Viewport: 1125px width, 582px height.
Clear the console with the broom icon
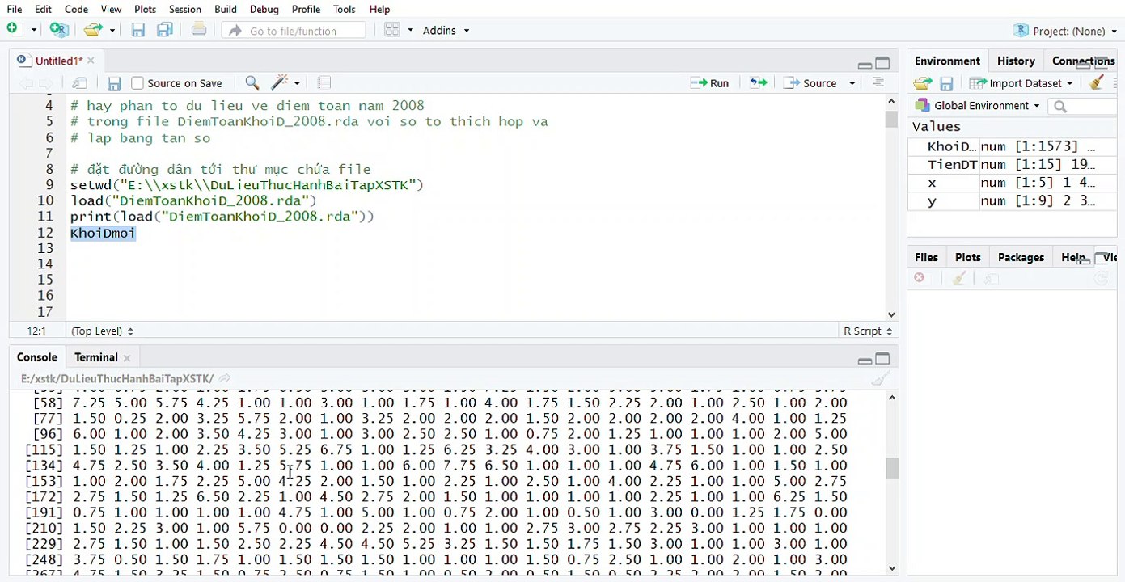881,378
